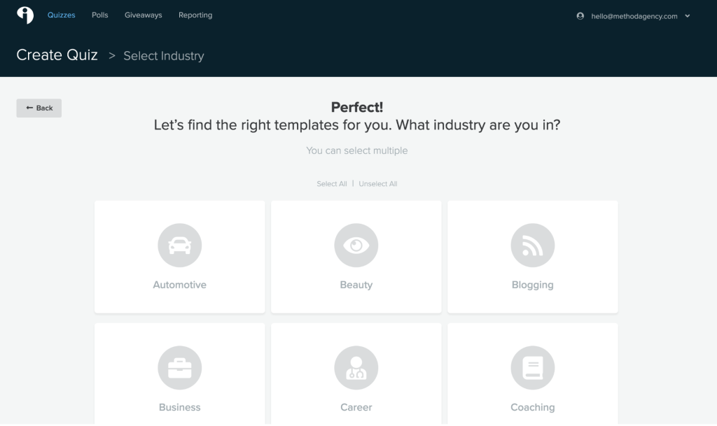The image size is (717, 426).
Task: Go to the Giveaways tab
Action: pyautogui.click(x=144, y=15)
